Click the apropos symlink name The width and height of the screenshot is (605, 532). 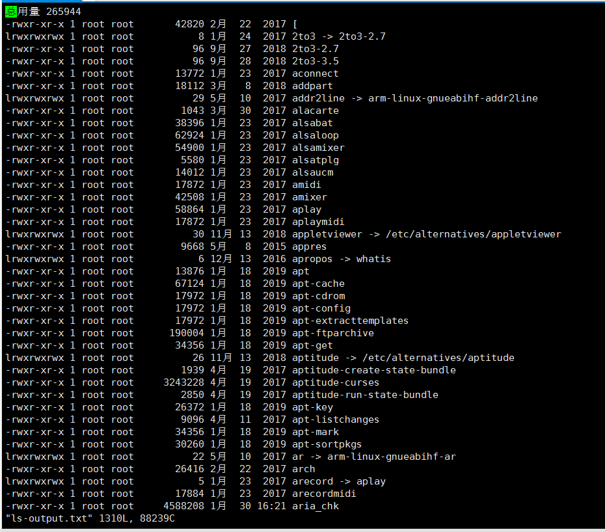[312, 259]
